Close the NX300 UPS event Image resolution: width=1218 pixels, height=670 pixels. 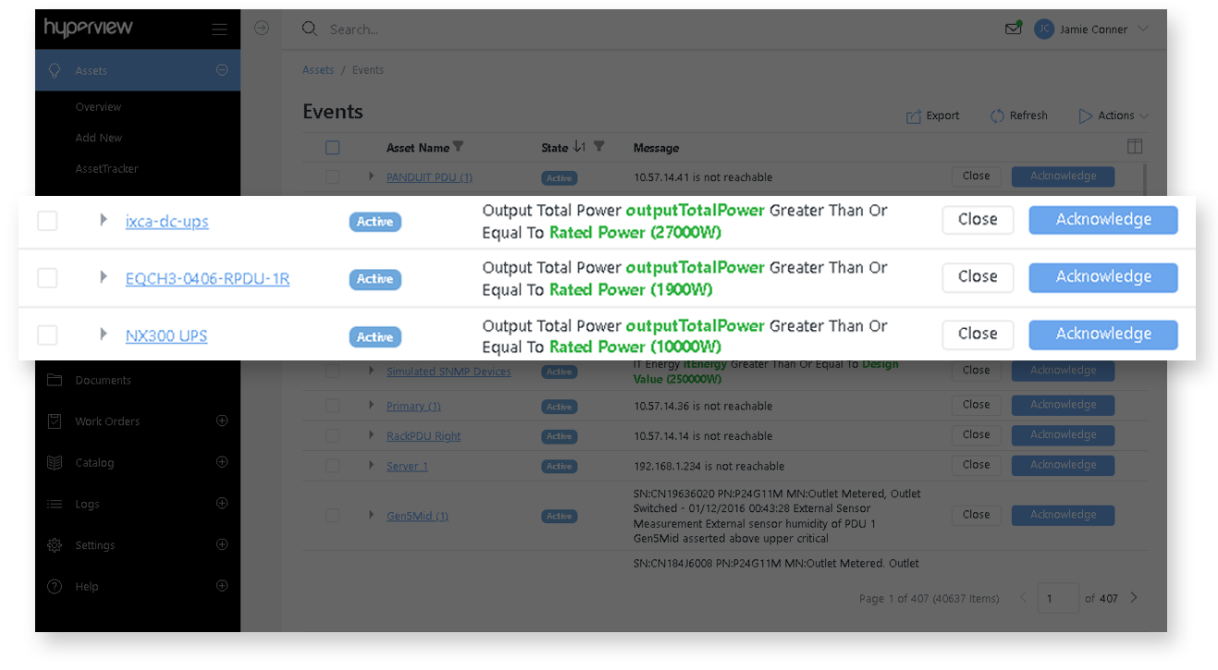coord(978,335)
